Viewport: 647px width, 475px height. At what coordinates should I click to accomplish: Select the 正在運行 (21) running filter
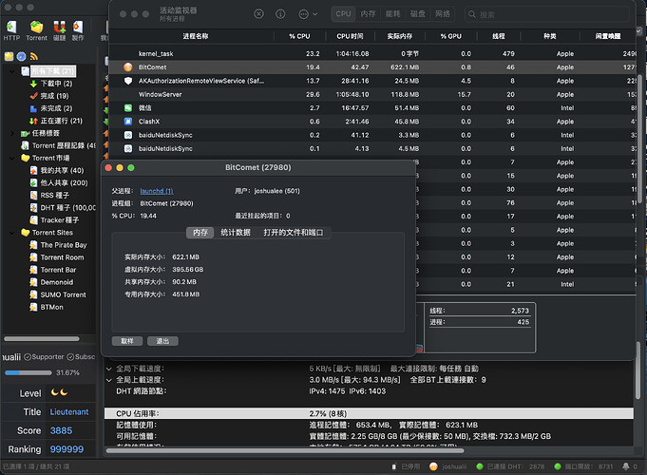tap(56, 121)
